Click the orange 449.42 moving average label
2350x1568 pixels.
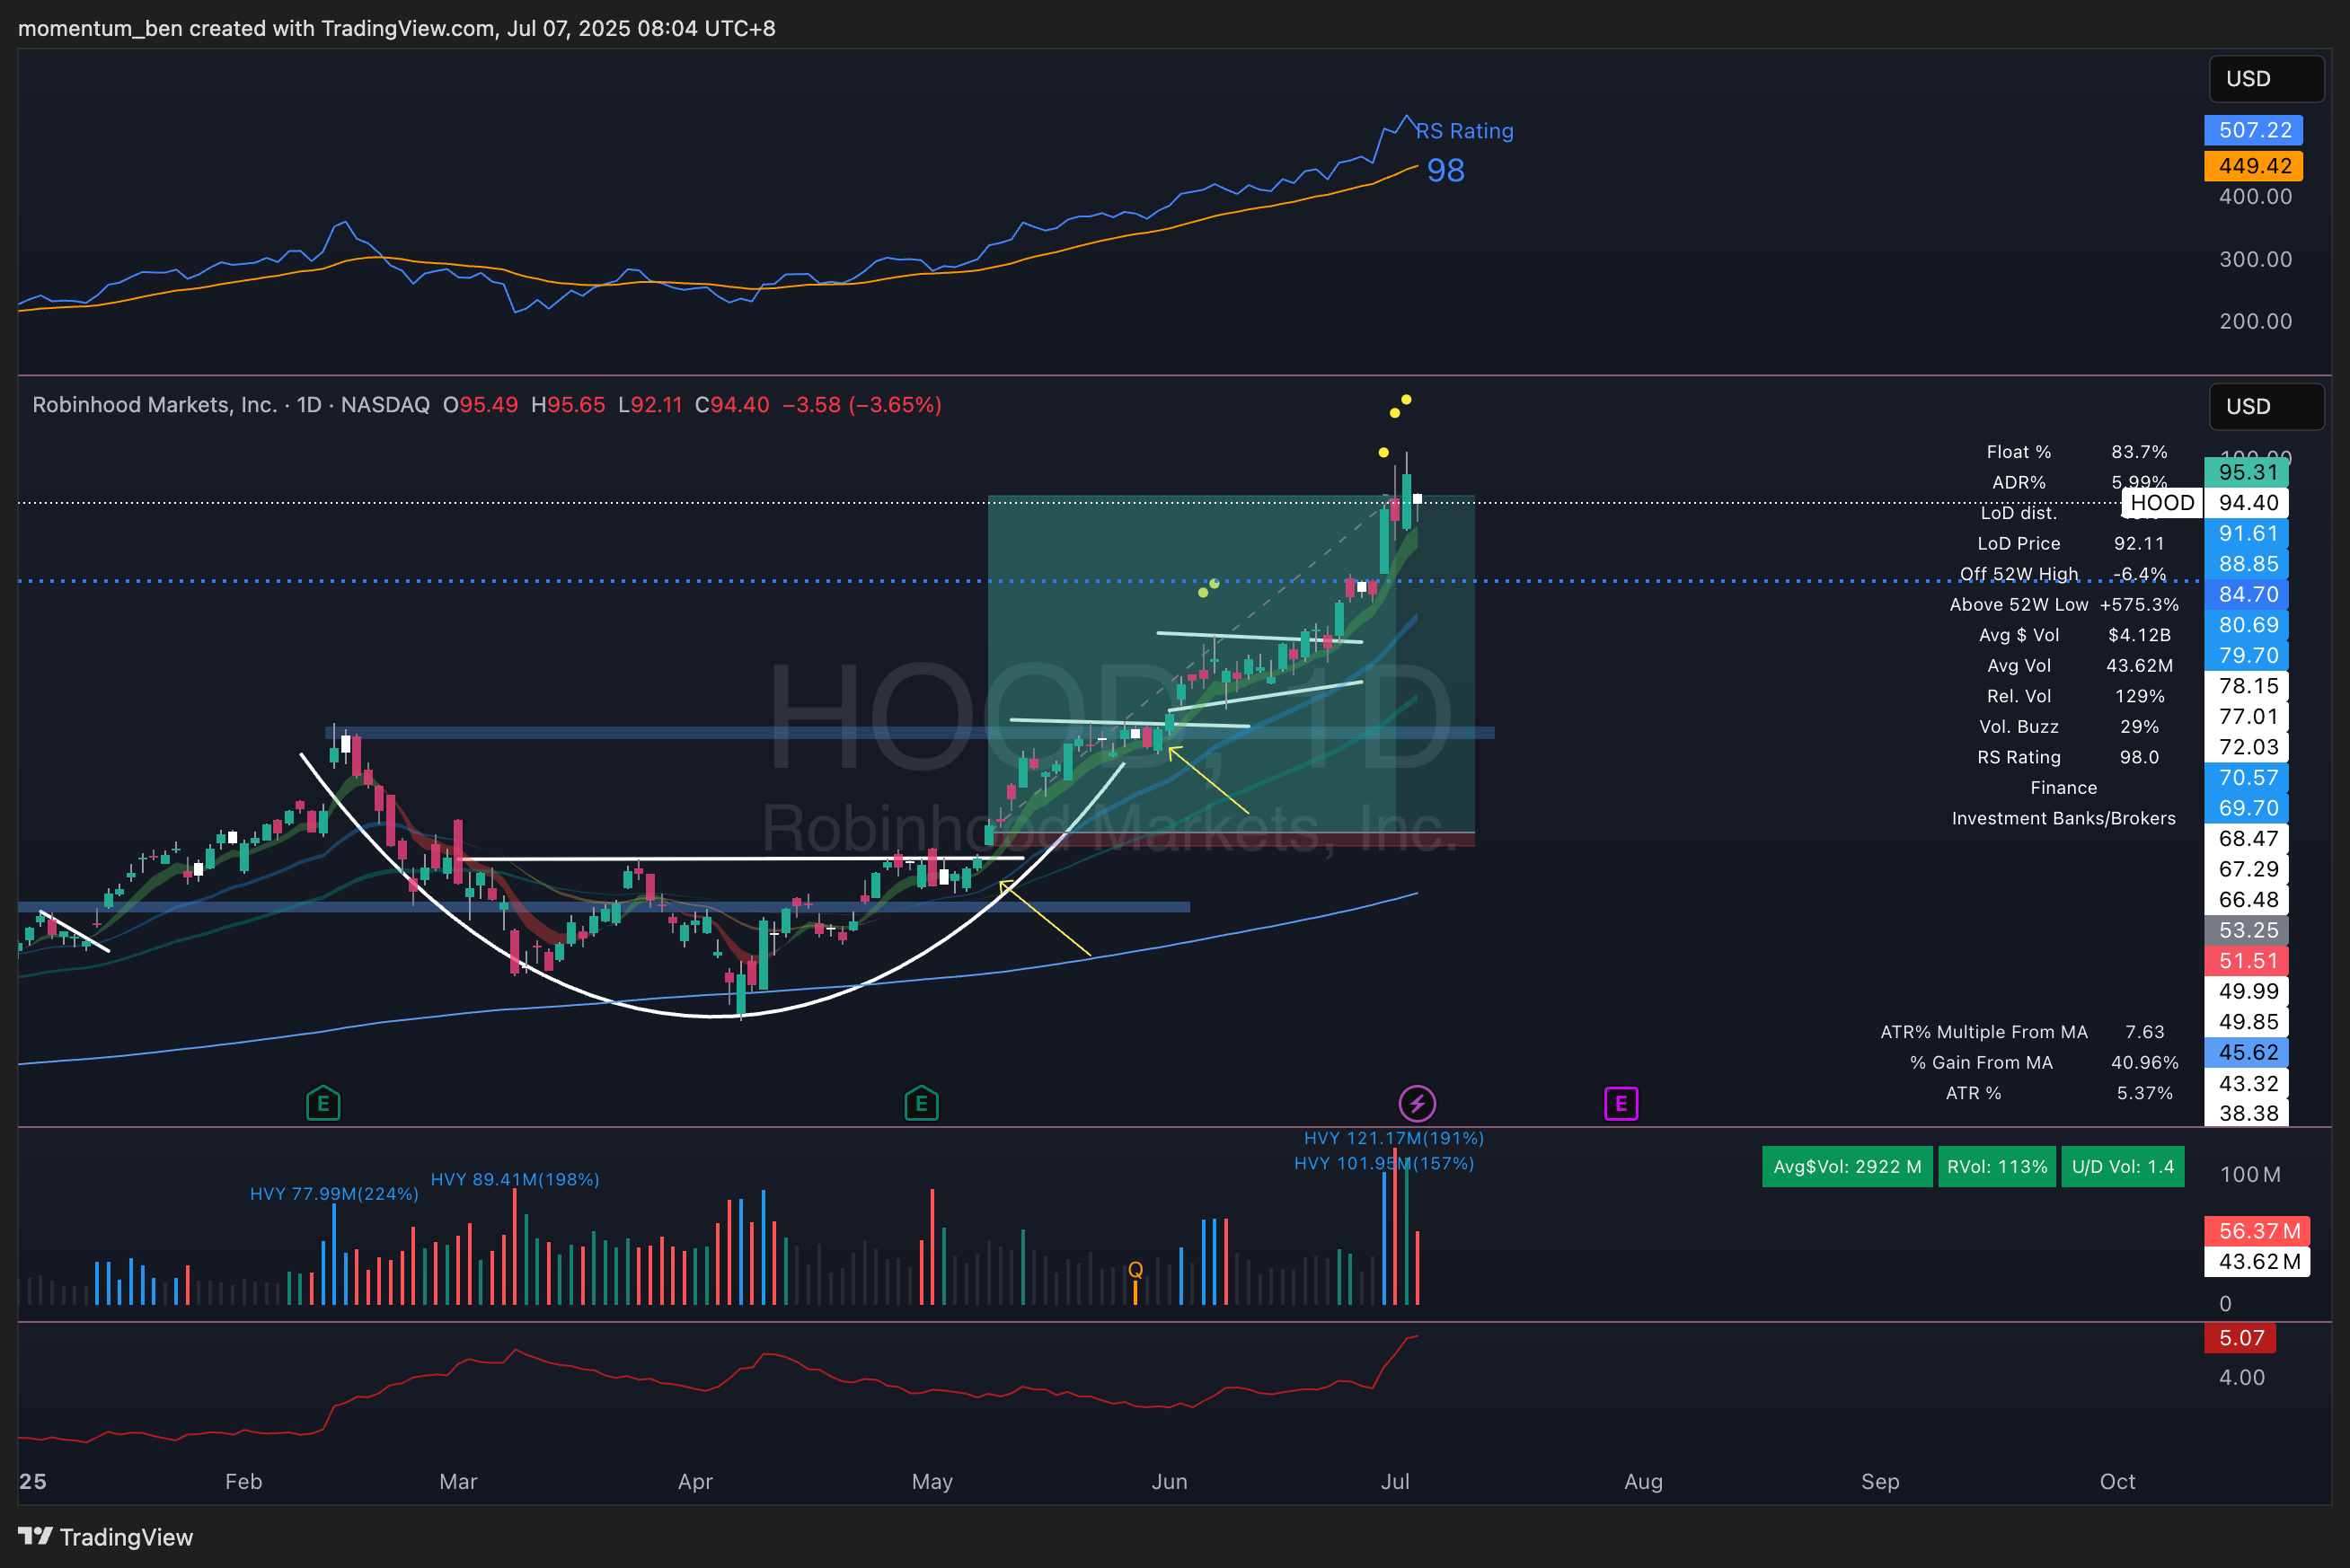pos(2253,166)
